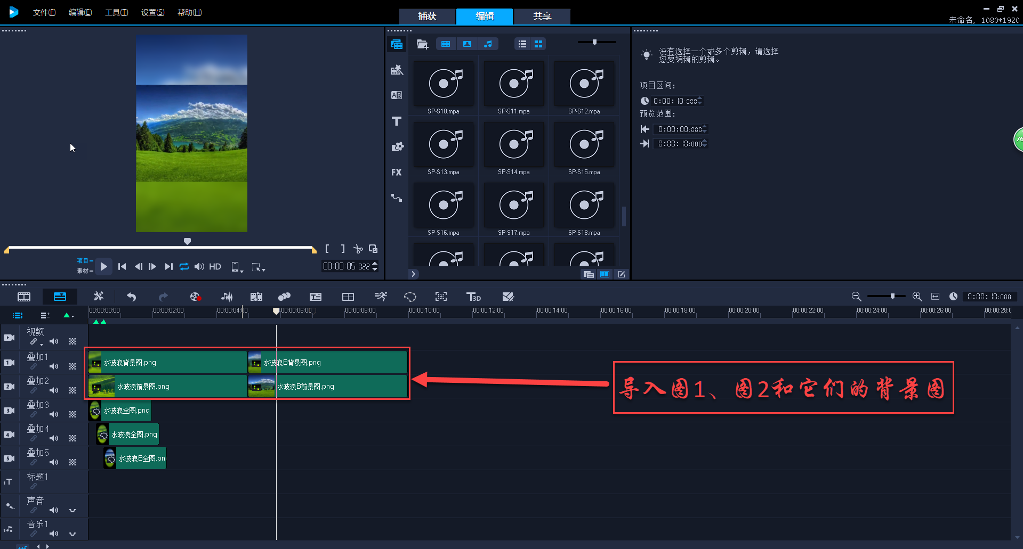Toggle repeat playback loop
Image resolution: width=1023 pixels, height=549 pixels.
(x=184, y=266)
